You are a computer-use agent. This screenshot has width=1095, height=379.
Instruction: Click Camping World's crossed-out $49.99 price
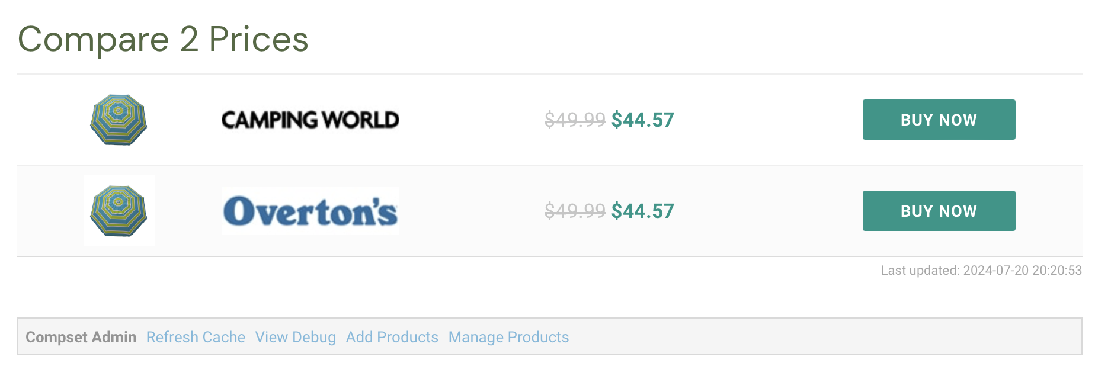[x=575, y=120]
